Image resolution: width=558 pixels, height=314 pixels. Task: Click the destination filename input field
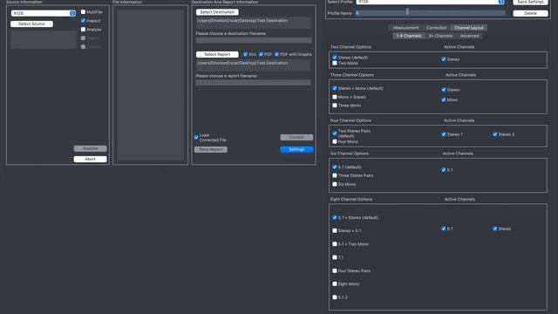pyautogui.click(x=254, y=40)
